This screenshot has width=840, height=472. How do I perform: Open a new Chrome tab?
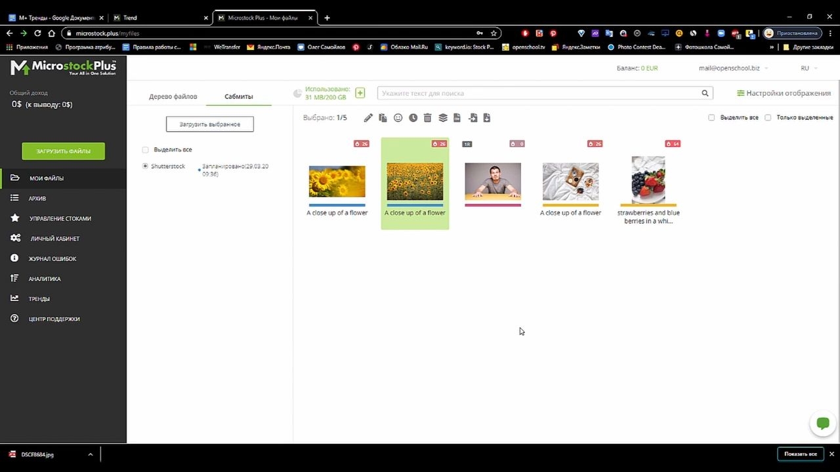click(327, 18)
